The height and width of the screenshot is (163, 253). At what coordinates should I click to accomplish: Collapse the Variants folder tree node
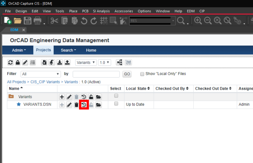click(11, 96)
